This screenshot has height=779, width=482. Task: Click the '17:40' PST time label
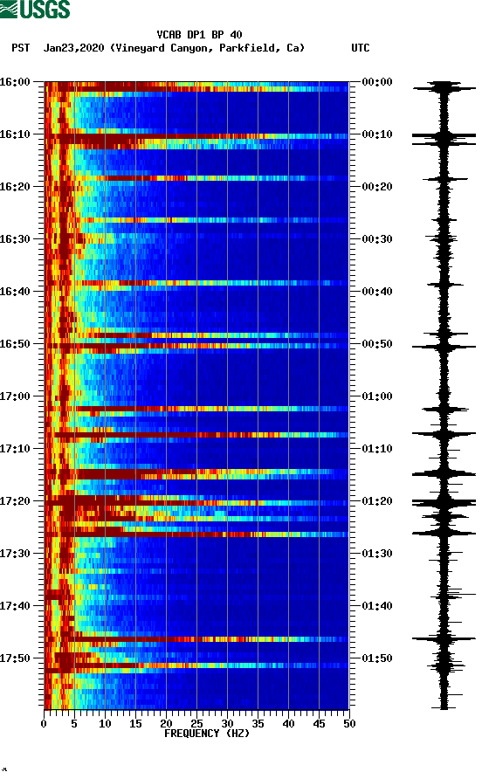(x=15, y=605)
